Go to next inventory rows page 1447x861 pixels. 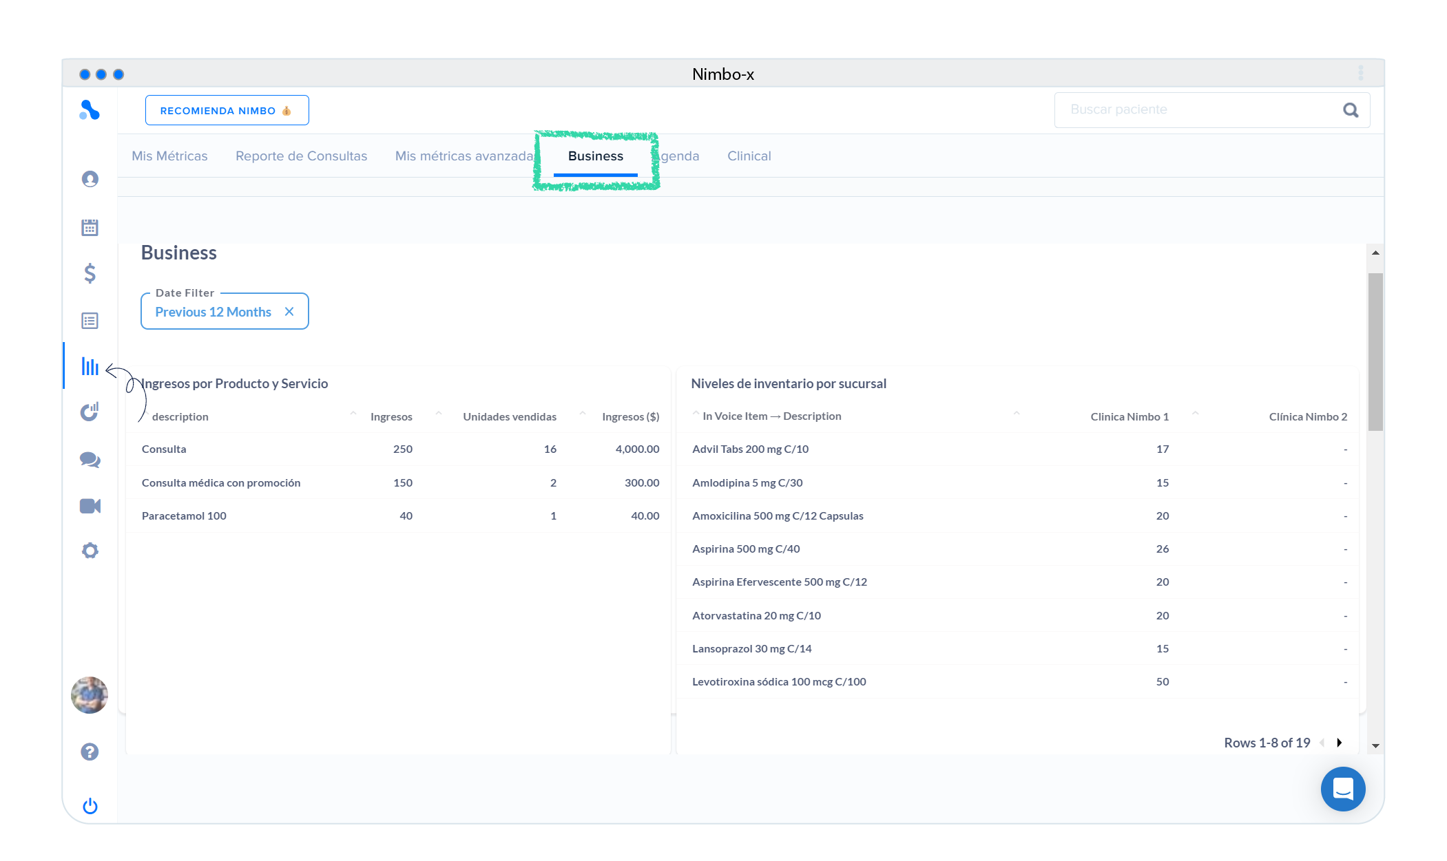click(x=1339, y=743)
